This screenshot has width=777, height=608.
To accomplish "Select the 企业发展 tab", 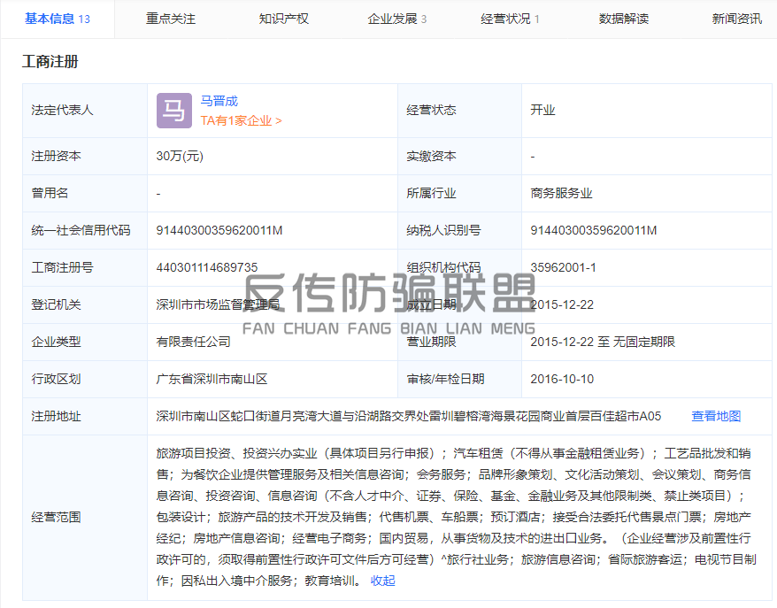I will 397,19.
